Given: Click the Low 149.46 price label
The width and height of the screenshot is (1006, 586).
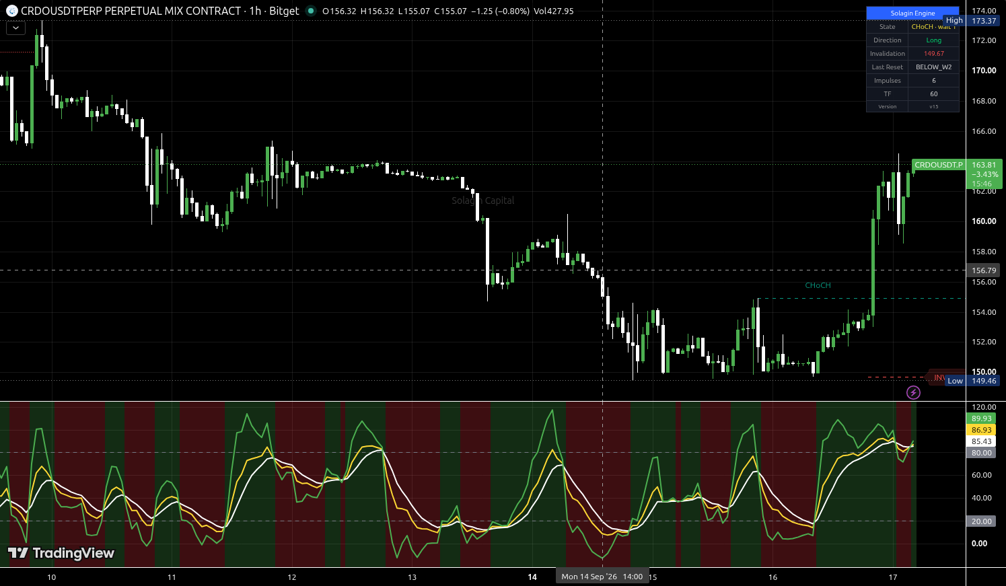Looking at the screenshot, I should (x=972, y=381).
